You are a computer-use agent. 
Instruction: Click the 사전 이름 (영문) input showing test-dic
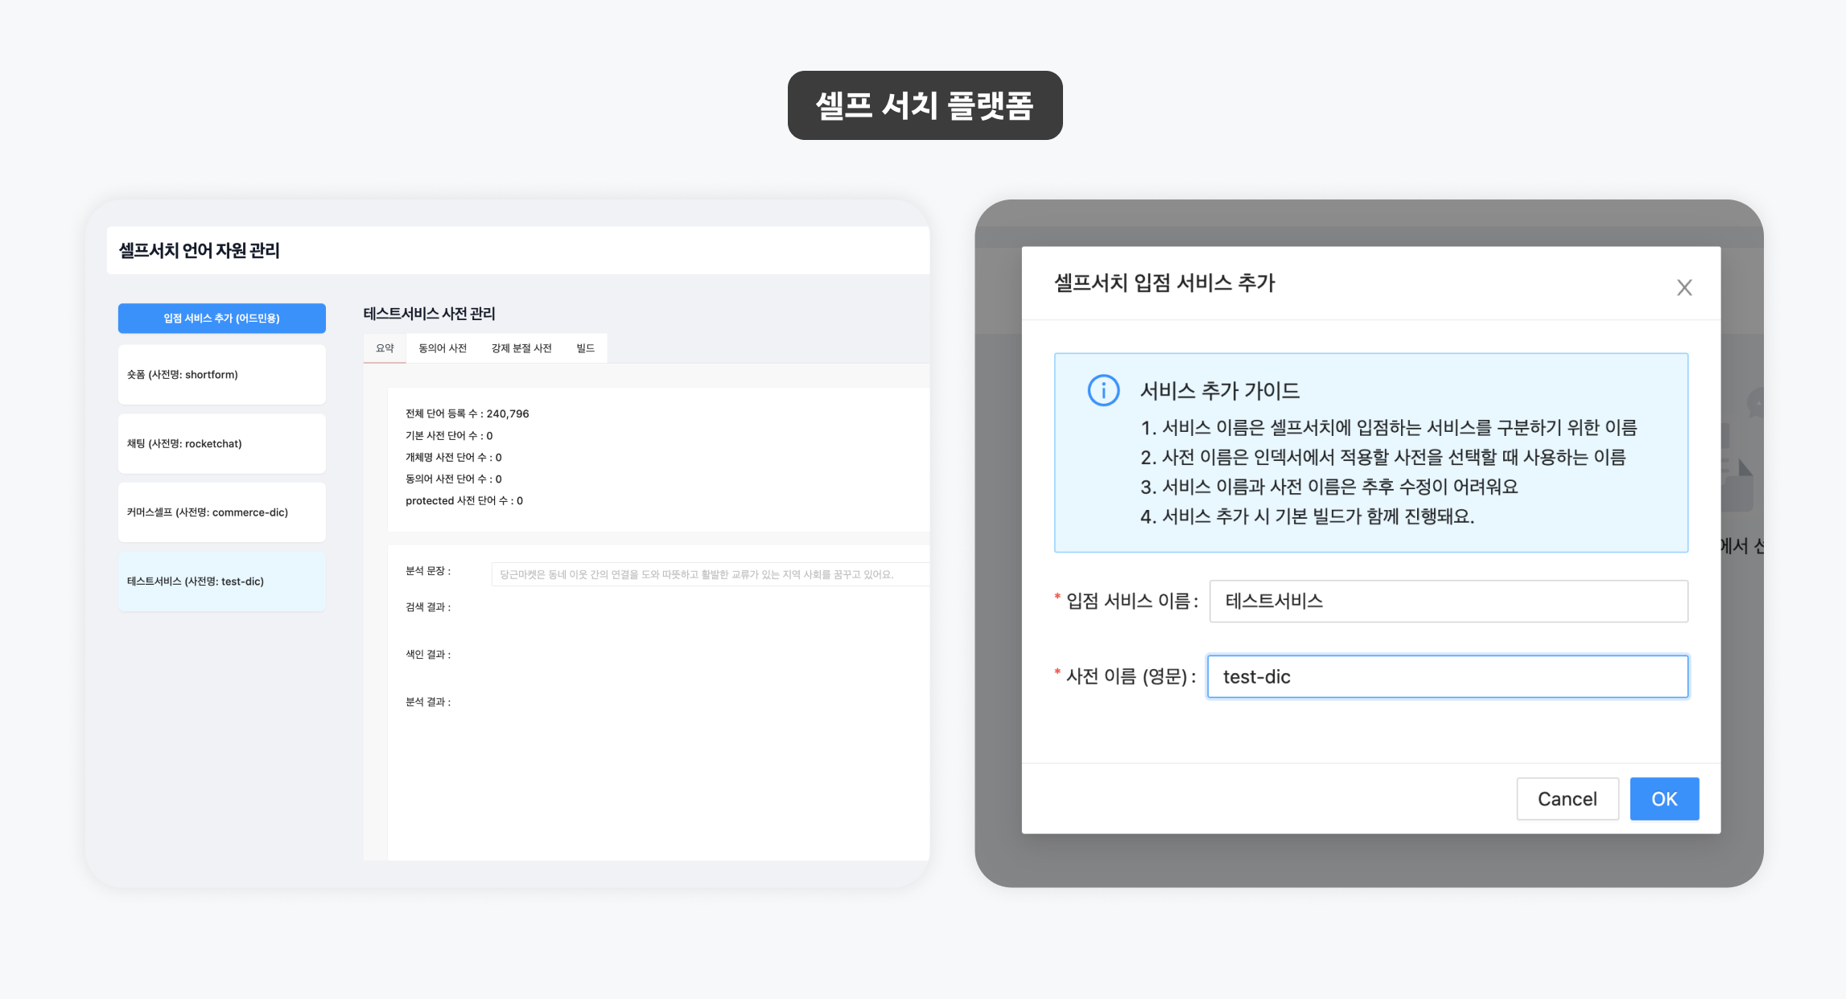(1447, 676)
